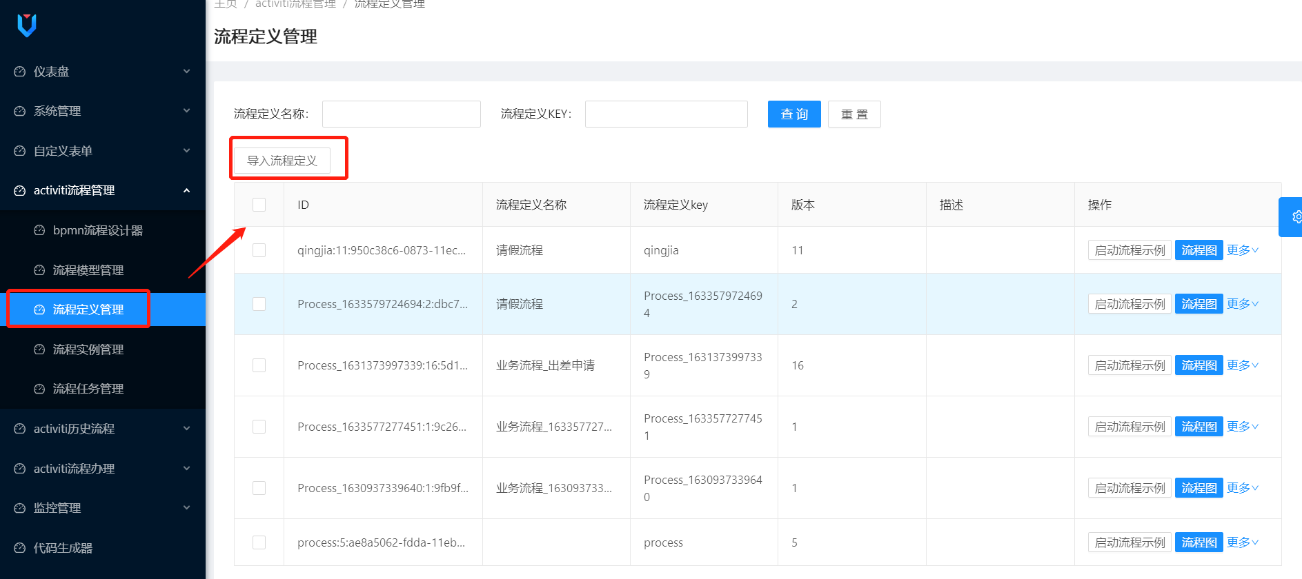The height and width of the screenshot is (579, 1302).
Task: Open bpmn流程设计器 menu item
Action: (x=103, y=230)
